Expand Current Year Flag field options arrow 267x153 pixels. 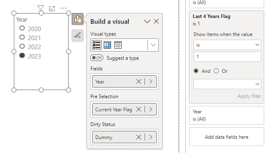coord(151,109)
